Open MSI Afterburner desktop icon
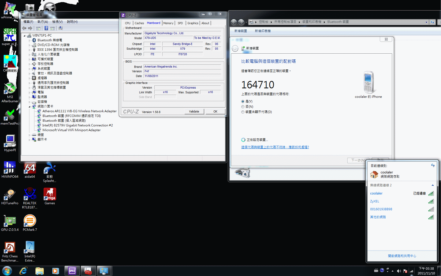Screen dimensions: 441x276 pyautogui.click(x=10, y=92)
